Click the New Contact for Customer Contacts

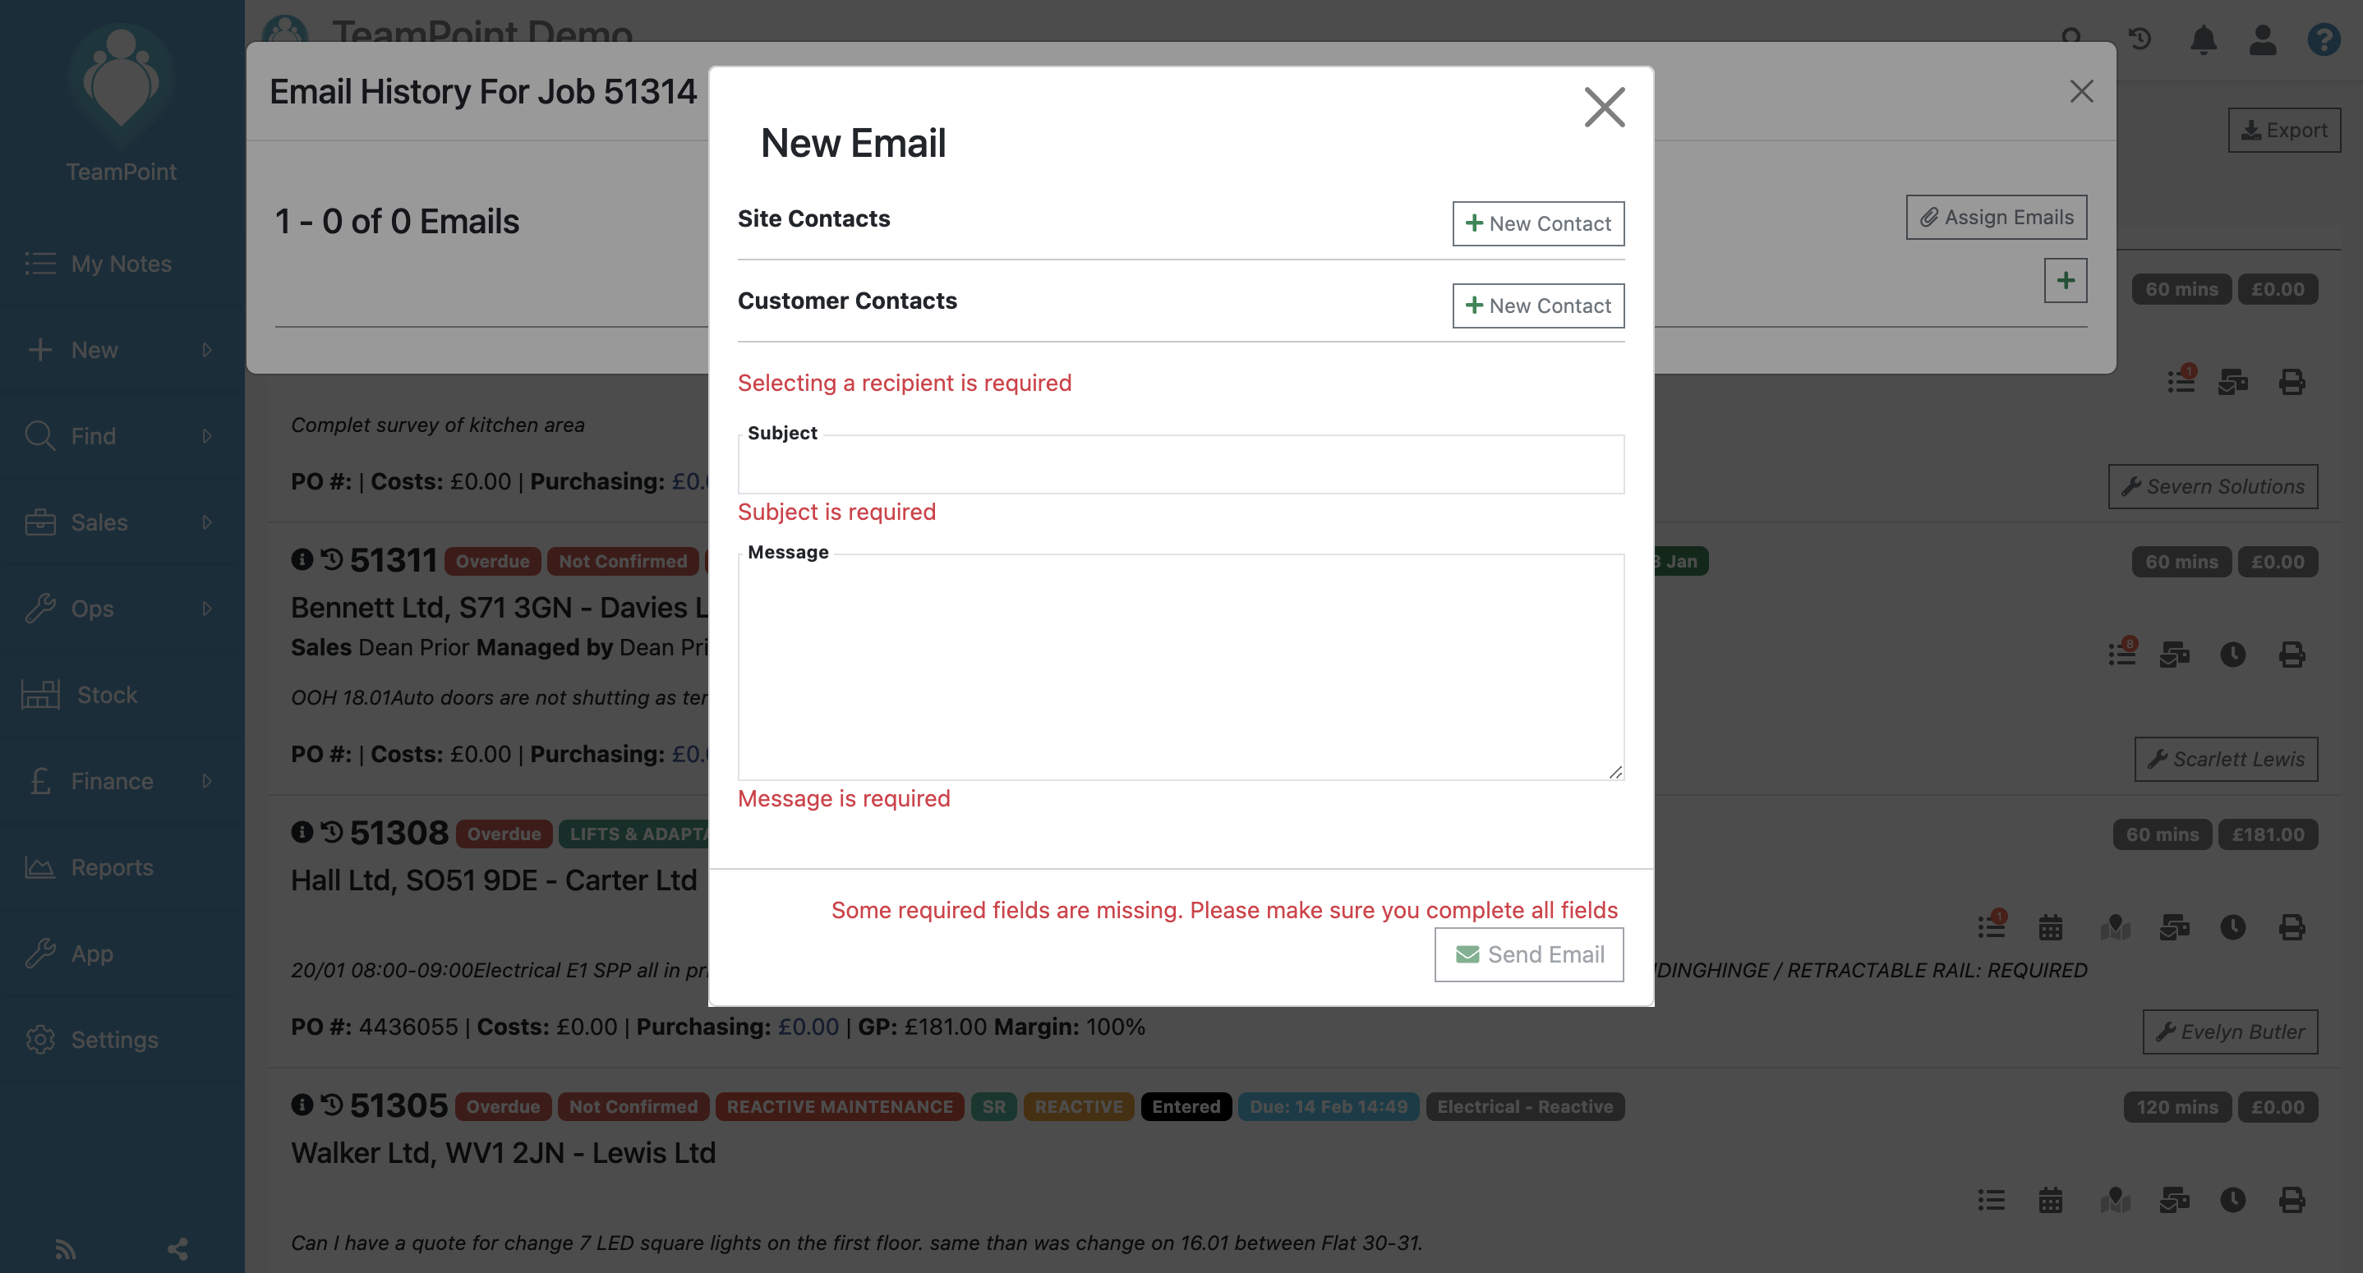point(1538,304)
